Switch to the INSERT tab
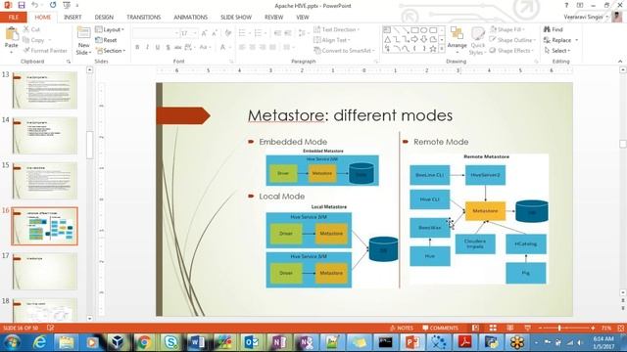This screenshot has height=352, width=627. [x=72, y=18]
